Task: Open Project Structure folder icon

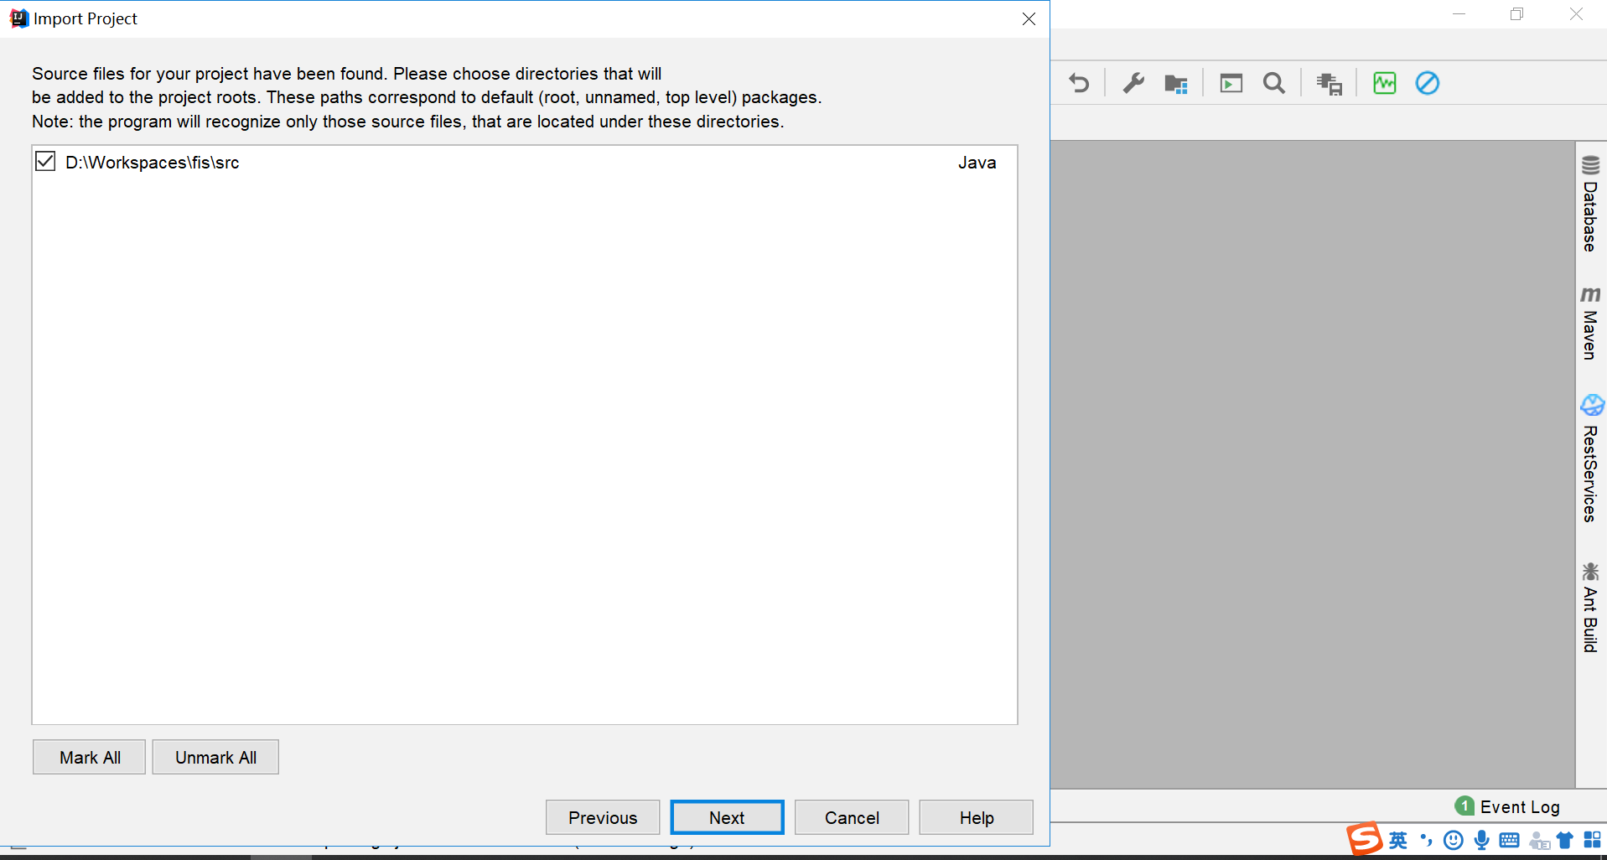Action: point(1176,83)
